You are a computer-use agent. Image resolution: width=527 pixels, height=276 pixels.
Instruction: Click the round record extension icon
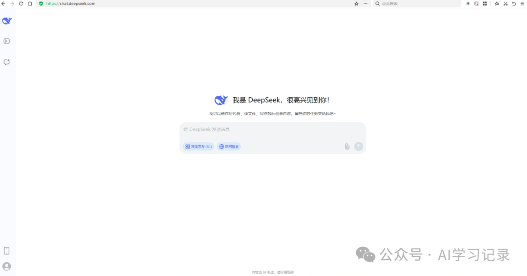tap(468, 4)
